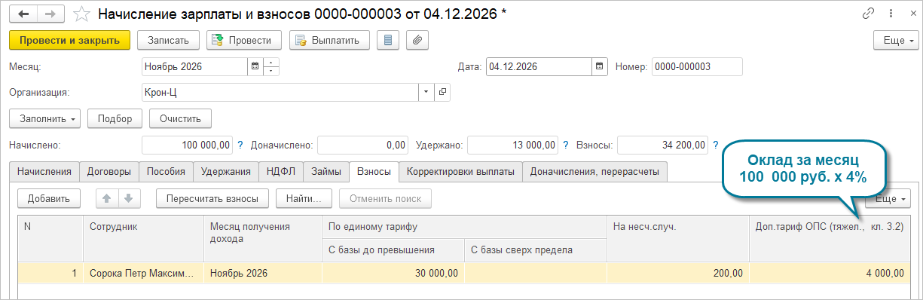Click the 'Сотрудник' column header

(x=143, y=238)
